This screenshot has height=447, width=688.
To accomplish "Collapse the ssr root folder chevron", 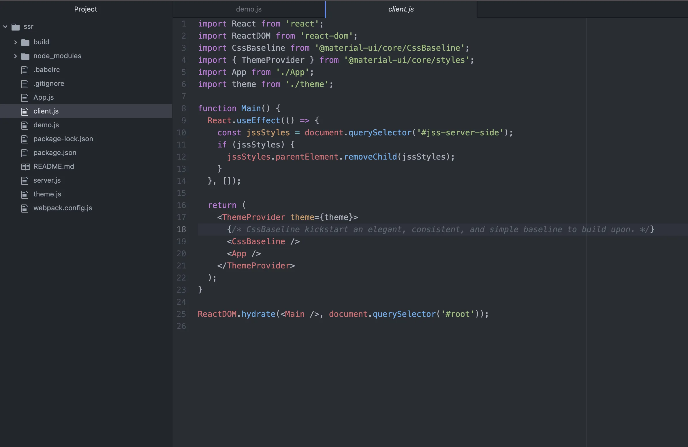I will (5, 26).
